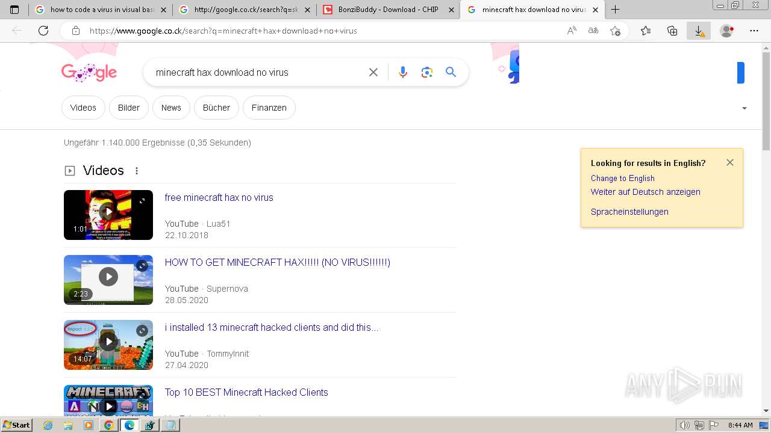Select the Bücher search filter
The width and height of the screenshot is (771, 433).
coord(216,108)
